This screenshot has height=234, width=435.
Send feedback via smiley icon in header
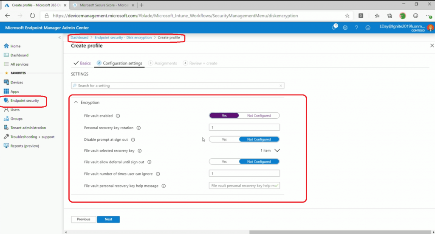[x=368, y=28]
